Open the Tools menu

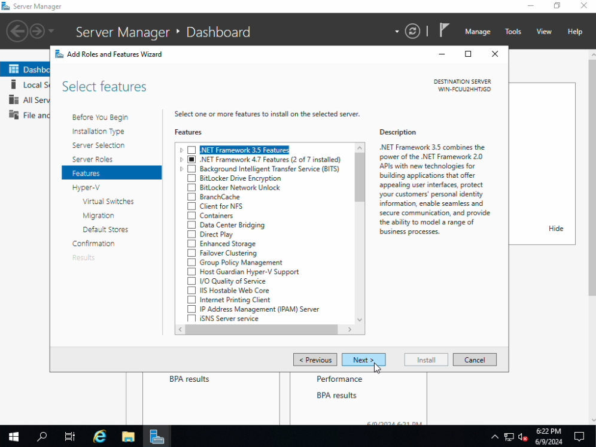[513, 32]
